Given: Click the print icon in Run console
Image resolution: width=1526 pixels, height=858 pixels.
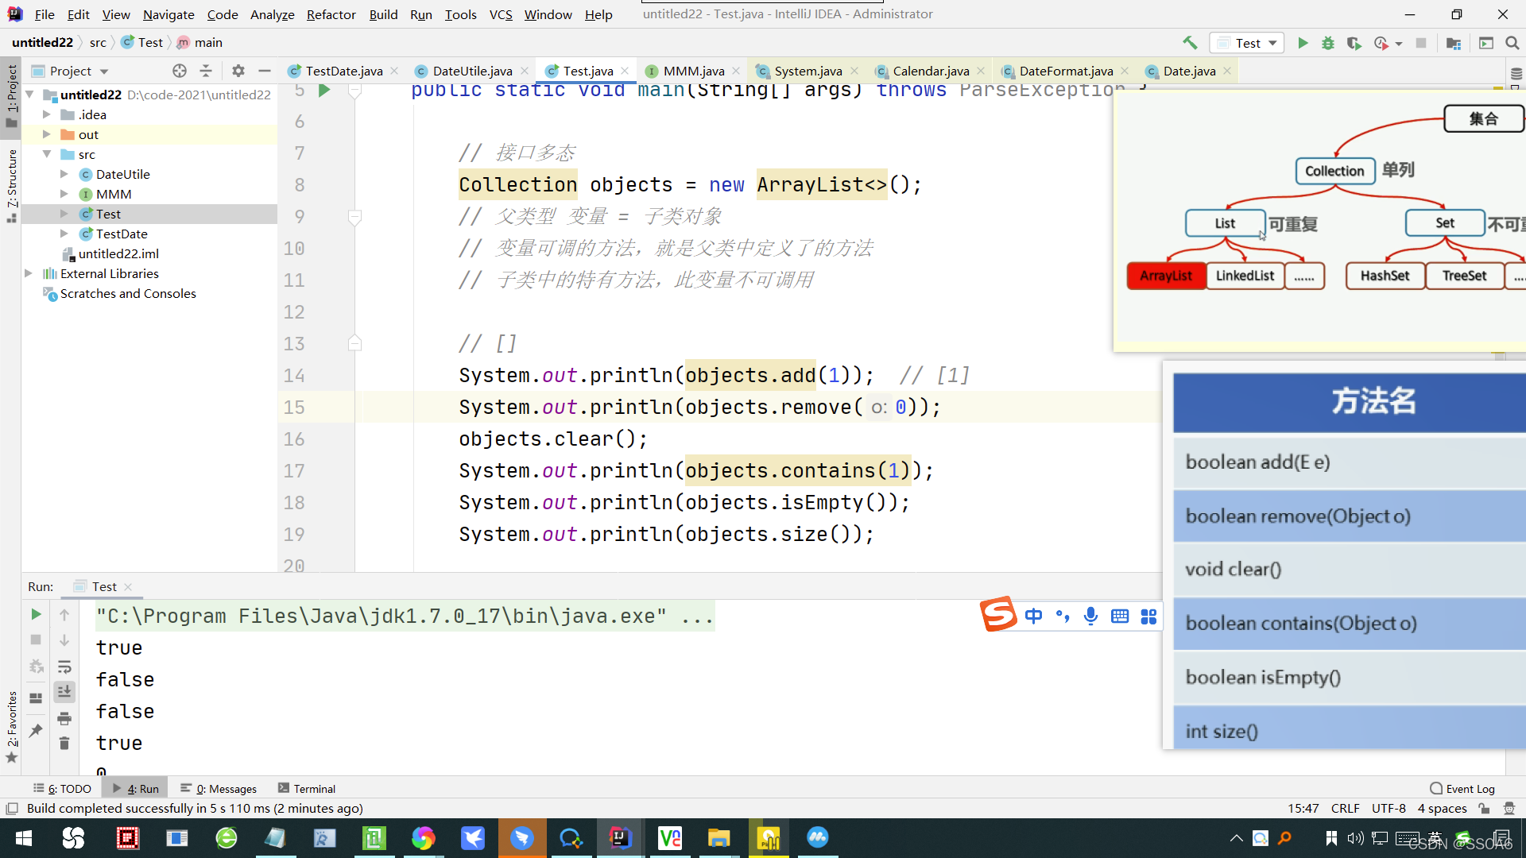Looking at the screenshot, I should pos(64,718).
